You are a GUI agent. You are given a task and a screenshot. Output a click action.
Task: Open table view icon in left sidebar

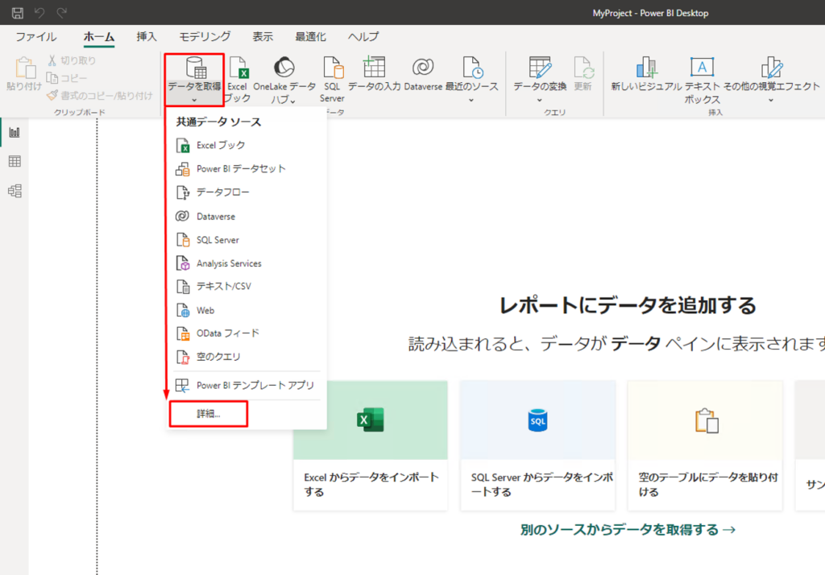coord(15,162)
